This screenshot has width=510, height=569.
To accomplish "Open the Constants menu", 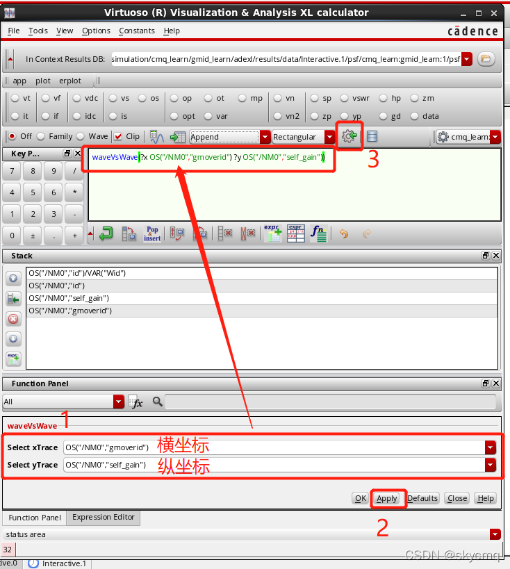I will pyautogui.click(x=137, y=31).
